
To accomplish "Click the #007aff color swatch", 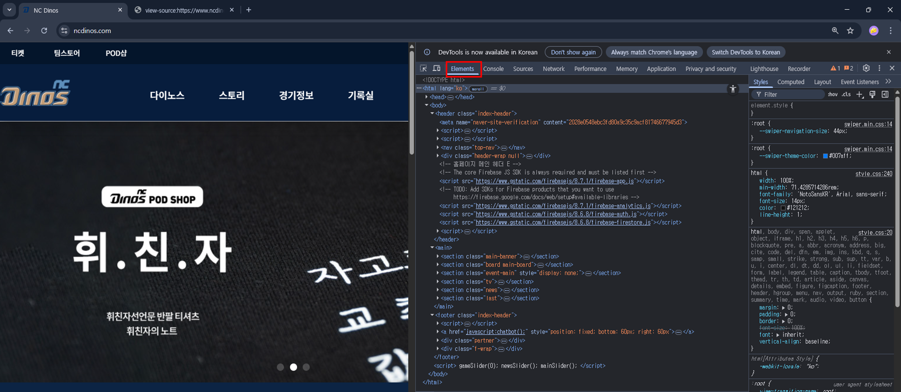I will pyautogui.click(x=825, y=156).
